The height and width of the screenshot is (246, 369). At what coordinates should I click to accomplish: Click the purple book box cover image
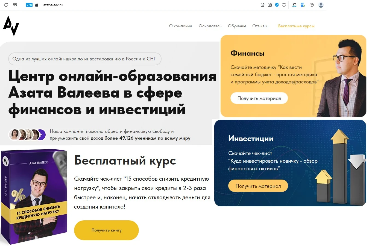click(x=34, y=197)
